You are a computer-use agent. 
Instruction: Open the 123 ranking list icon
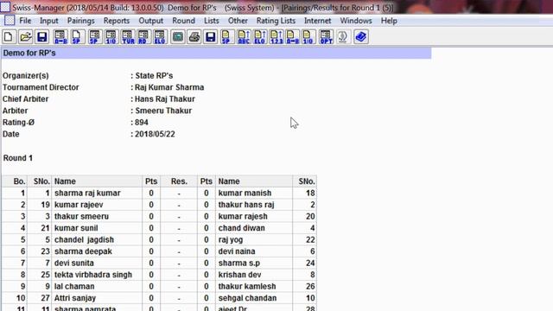pyautogui.click(x=276, y=36)
